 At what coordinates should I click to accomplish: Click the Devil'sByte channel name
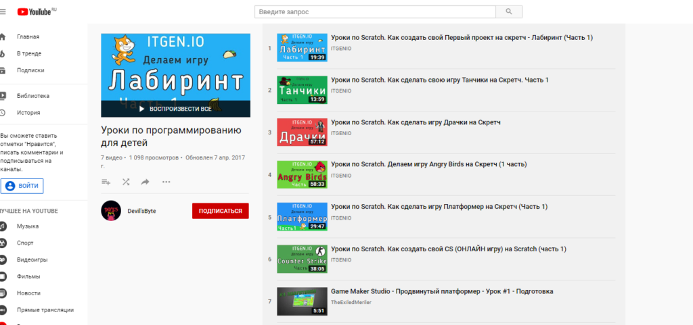tap(142, 211)
